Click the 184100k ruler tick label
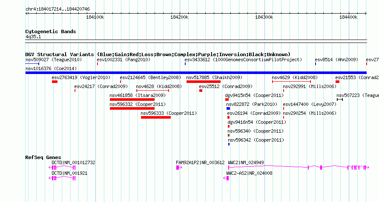The image size is (379, 202). coord(95,17)
